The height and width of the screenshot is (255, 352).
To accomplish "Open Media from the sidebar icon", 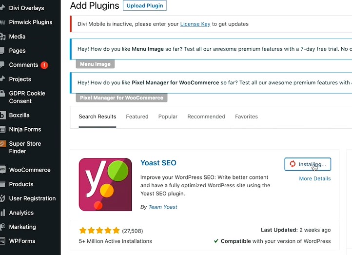I will point(2,37).
